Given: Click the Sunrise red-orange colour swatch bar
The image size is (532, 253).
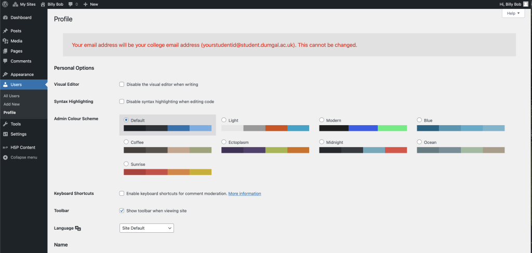Looking at the screenshot, I should [x=168, y=172].
